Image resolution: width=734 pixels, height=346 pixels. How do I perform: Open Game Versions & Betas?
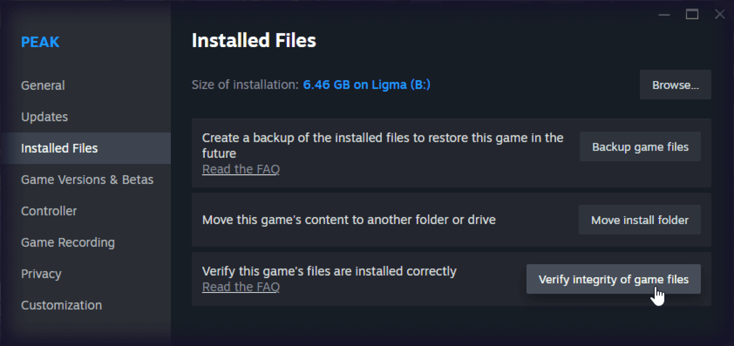87,180
